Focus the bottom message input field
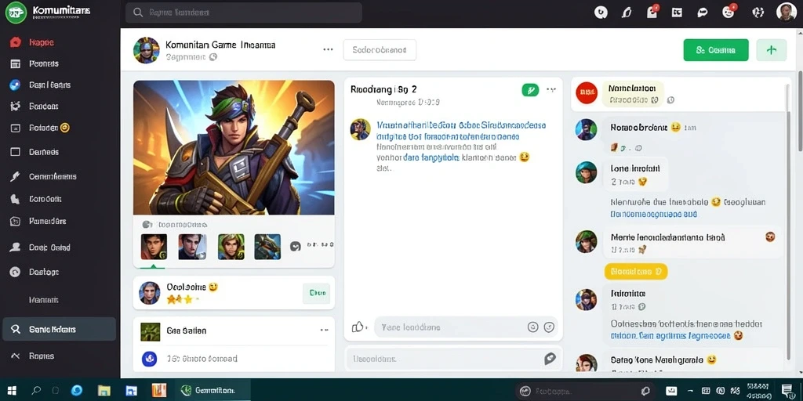The image size is (803, 401). [453, 359]
